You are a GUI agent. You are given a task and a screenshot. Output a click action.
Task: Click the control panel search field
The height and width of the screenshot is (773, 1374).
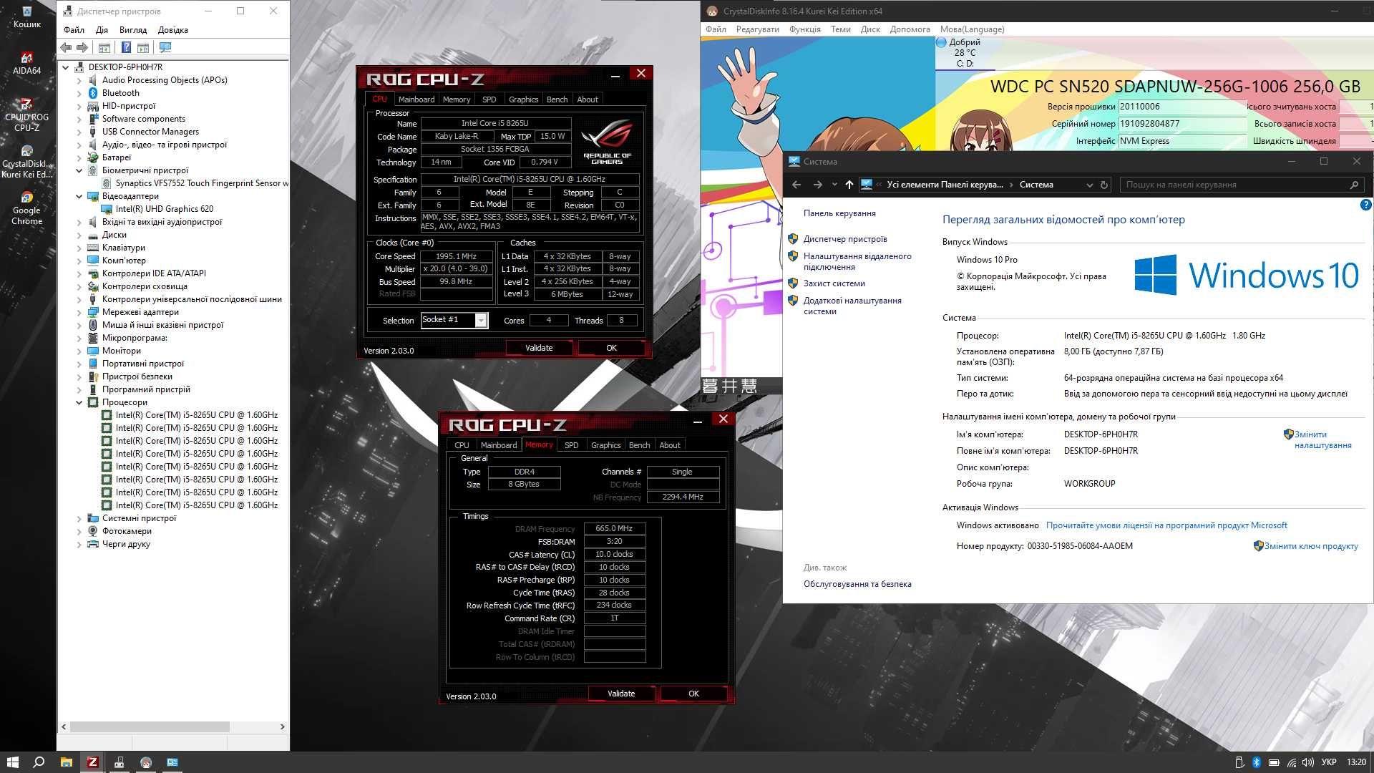point(1242,185)
